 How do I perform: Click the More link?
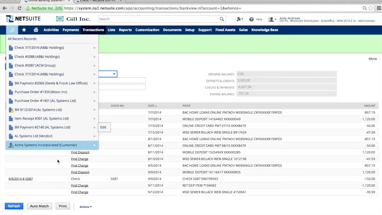(x=373, y=59)
